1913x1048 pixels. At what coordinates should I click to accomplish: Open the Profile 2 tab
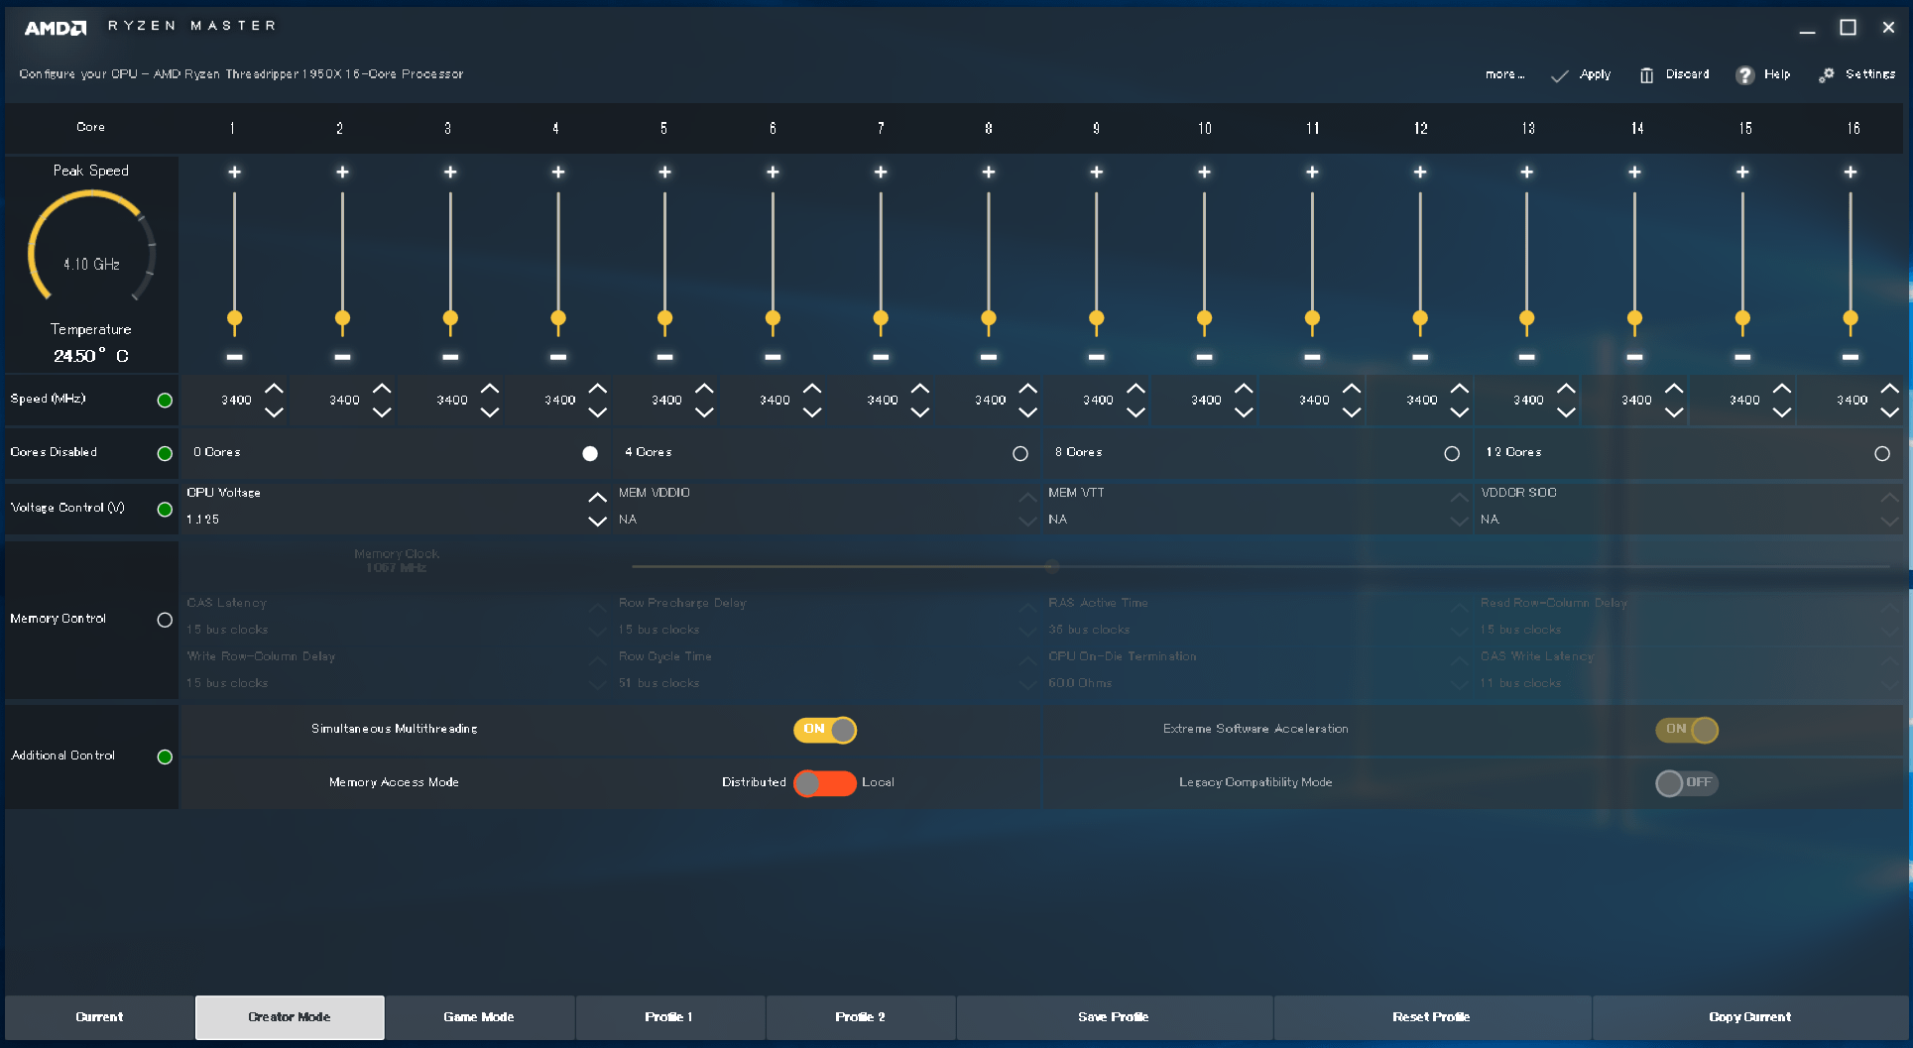tap(860, 1017)
